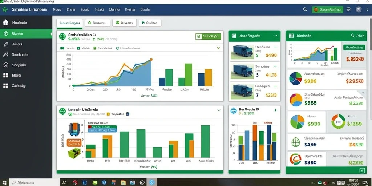Select the wand icon beside Alkois

tap(6, 44)
